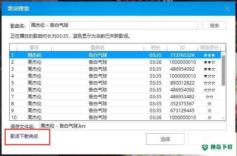237x156 pixels.
Task: Sort by 歌手 column header
Action: pyautogui.click(x=34, y=48)
